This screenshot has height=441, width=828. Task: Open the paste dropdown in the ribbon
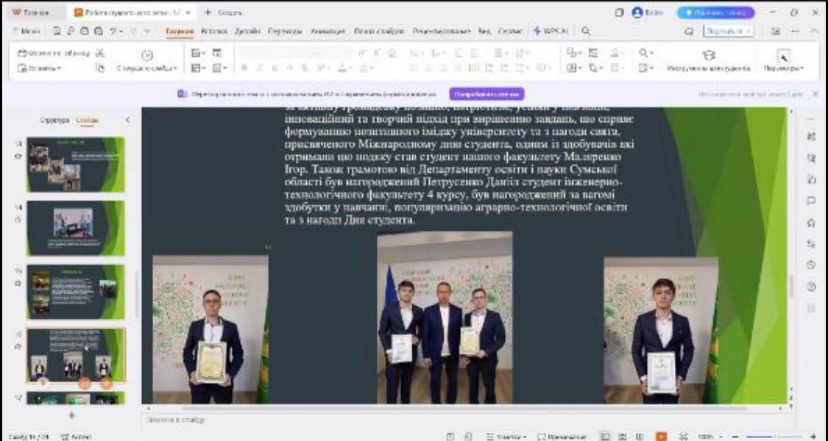[x=40, y=68]
